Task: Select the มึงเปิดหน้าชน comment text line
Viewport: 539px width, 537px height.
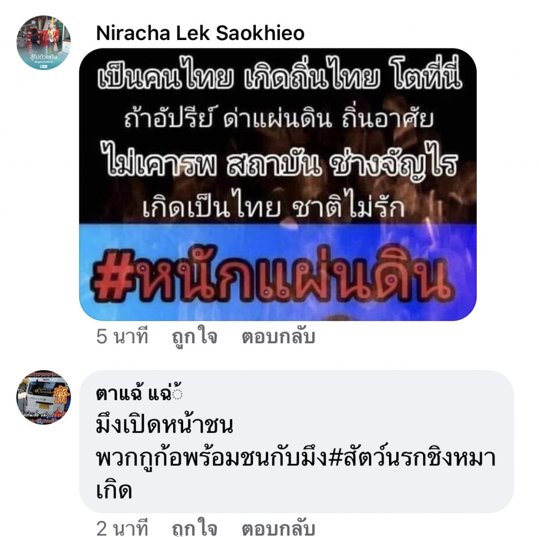Action: (x=165, y=425)
